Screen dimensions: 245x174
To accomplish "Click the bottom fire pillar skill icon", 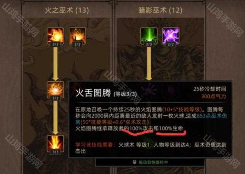I will (x=56, y=144).
